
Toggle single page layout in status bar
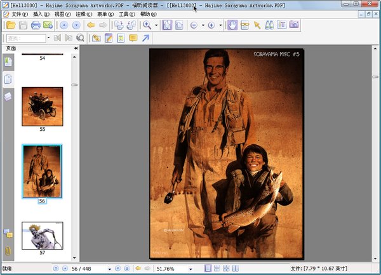pos(208,269)
